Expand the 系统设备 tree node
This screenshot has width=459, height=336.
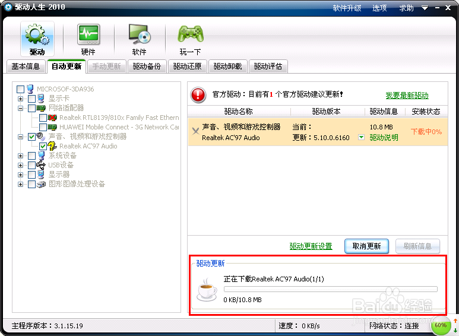pyautogui.click(x=20, y=156)
